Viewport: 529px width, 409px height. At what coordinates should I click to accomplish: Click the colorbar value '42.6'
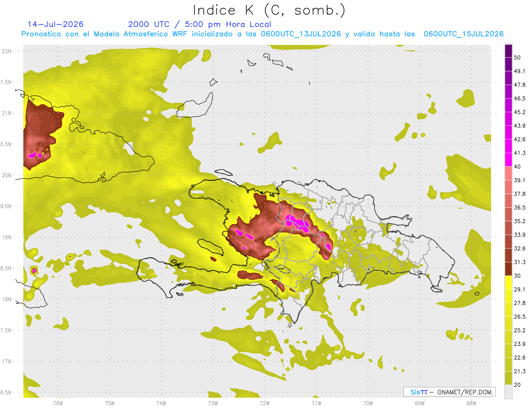coord(520,139)
